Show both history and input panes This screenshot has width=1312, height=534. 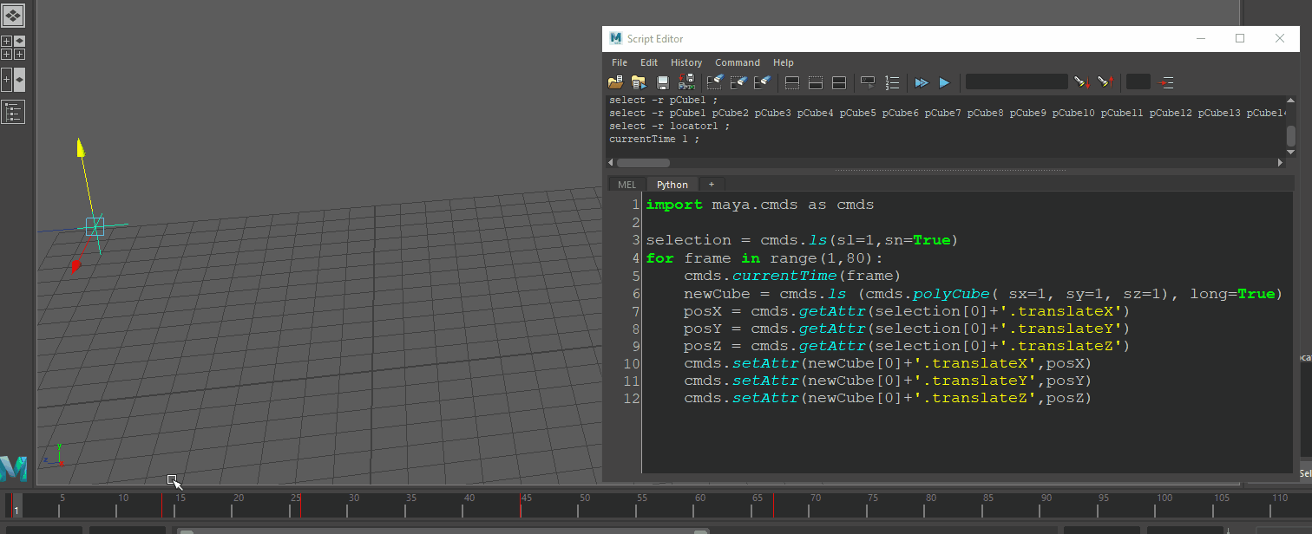[838, 82]
